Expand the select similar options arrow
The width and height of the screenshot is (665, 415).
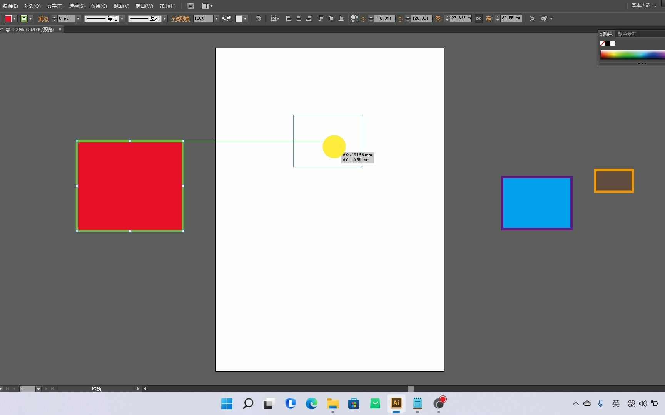coord(551,18)
